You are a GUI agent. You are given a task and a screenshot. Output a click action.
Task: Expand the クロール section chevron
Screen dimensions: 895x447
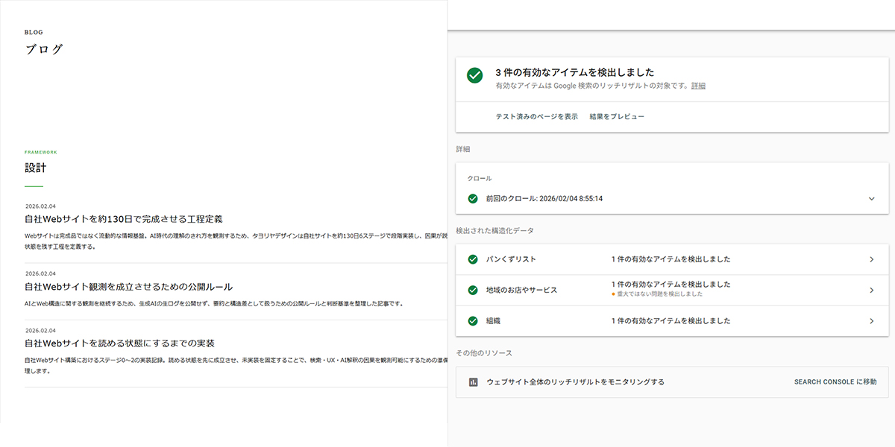click(871, 198)
